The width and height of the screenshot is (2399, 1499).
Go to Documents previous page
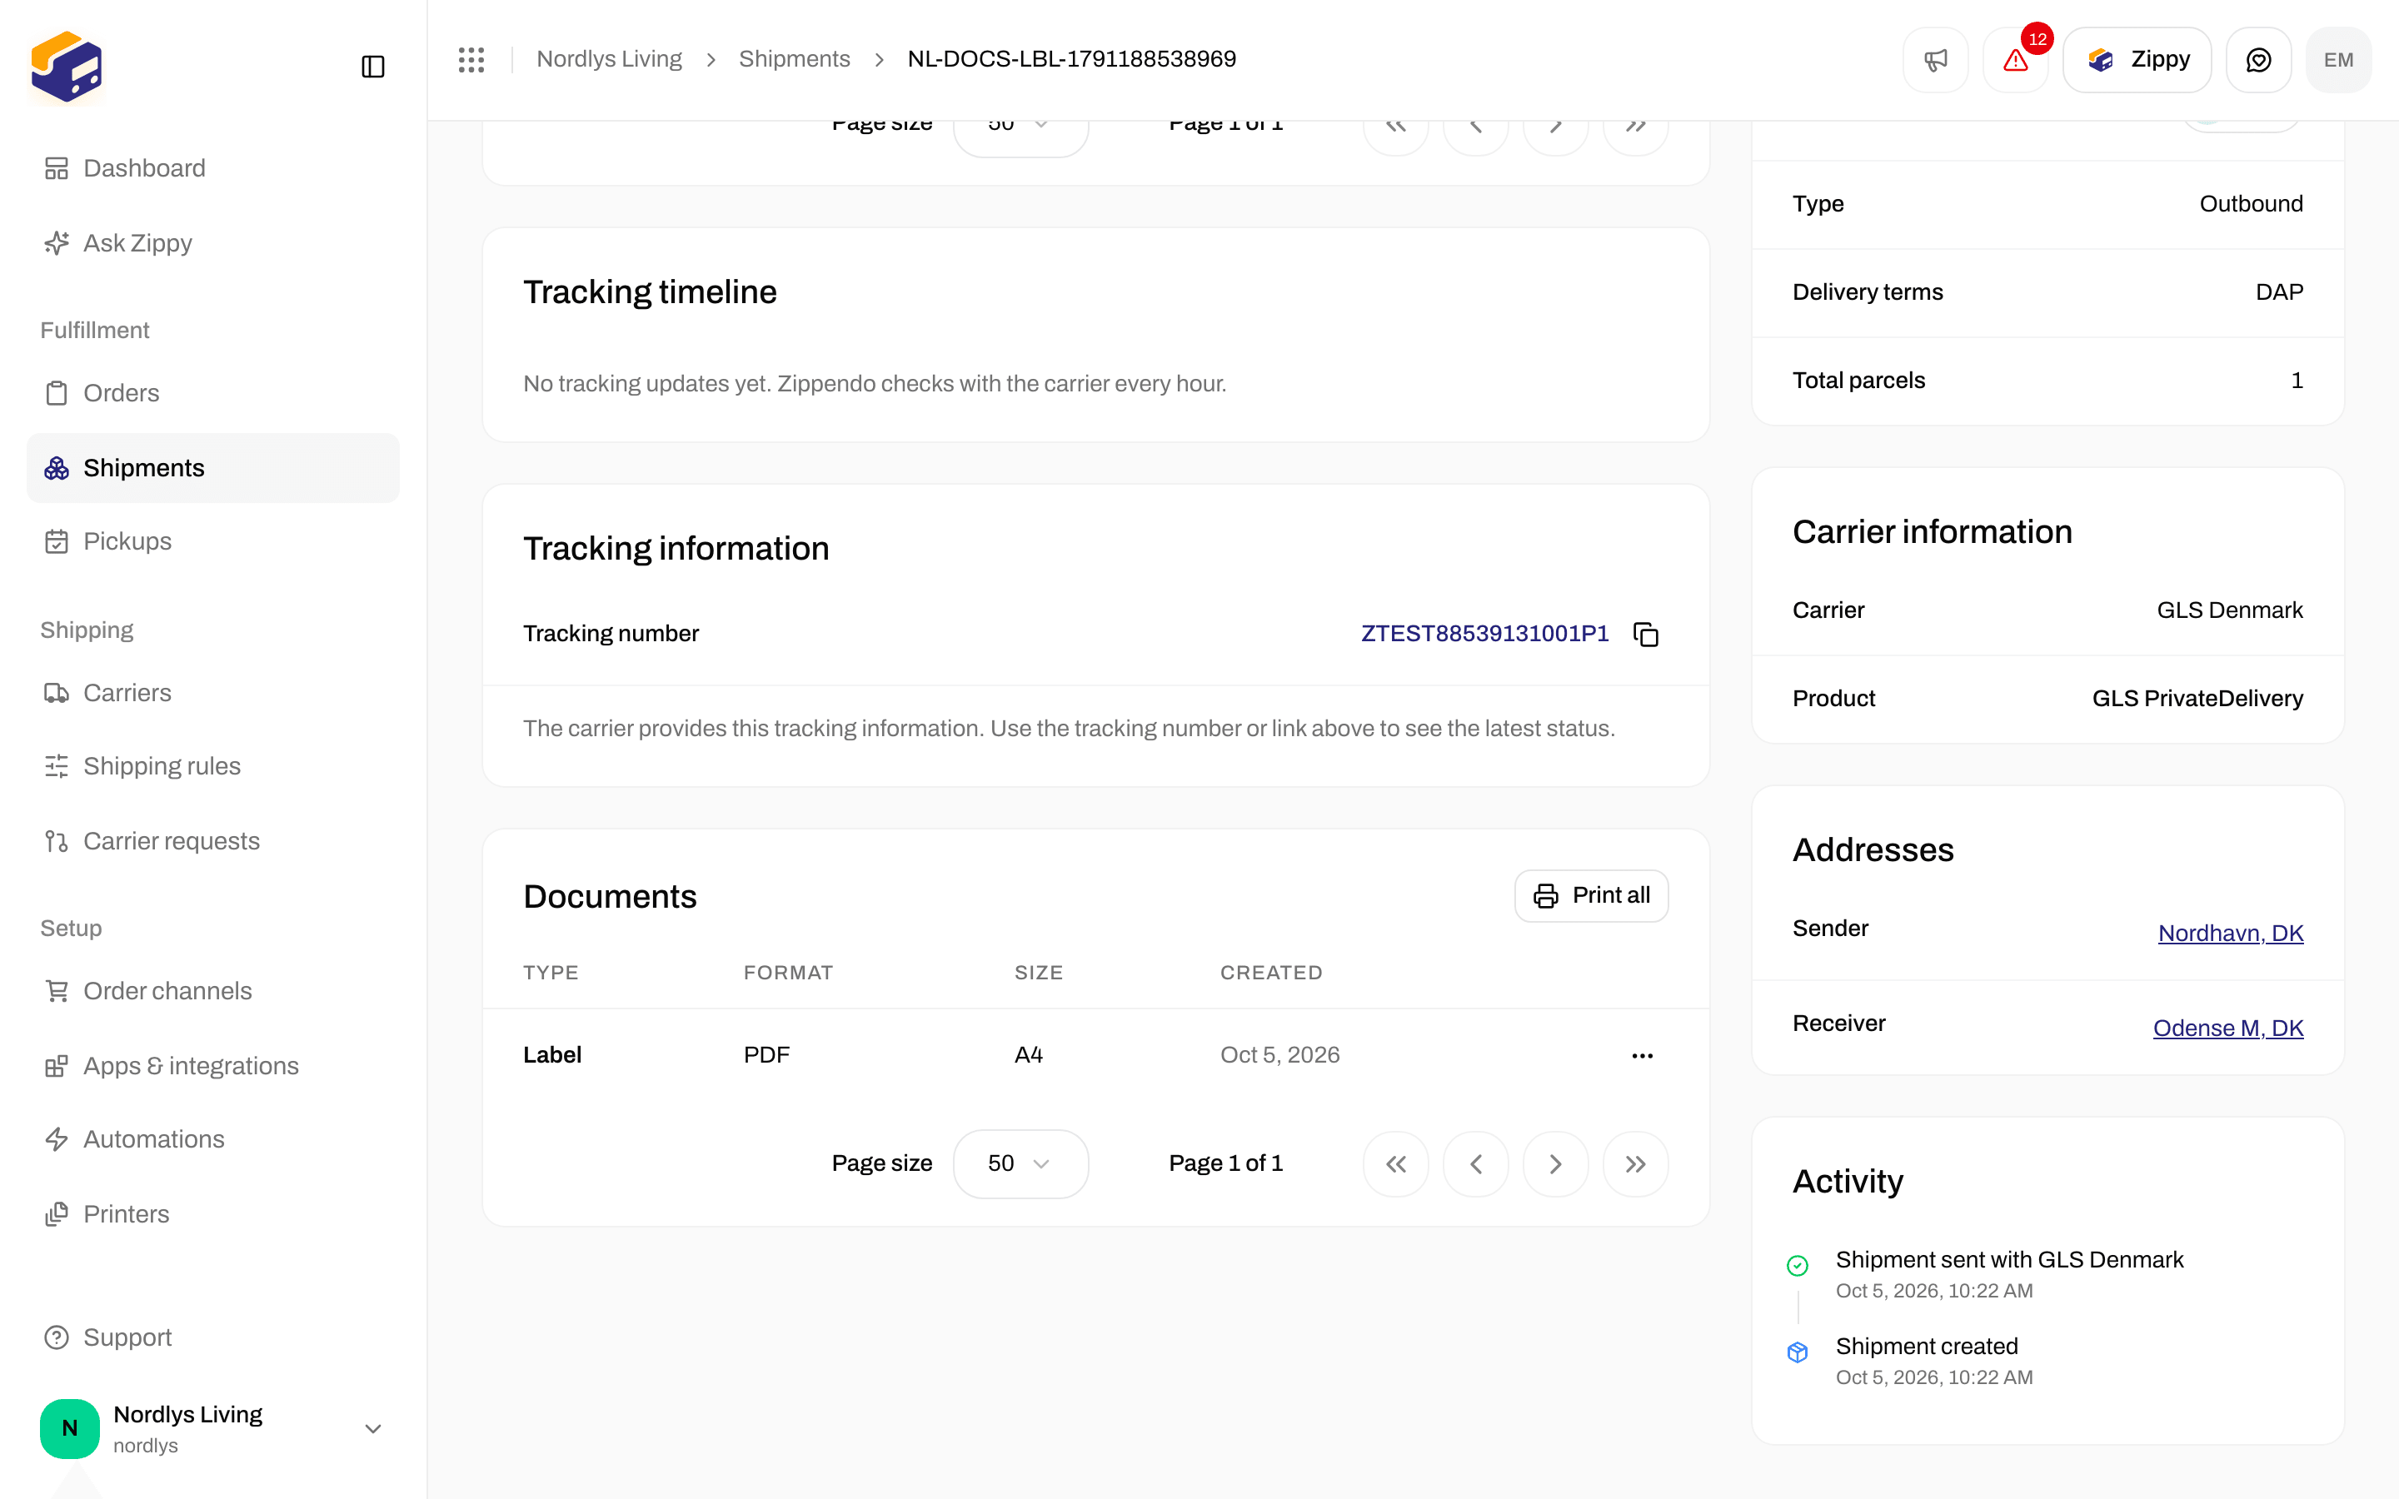click(x=1476, y=1164)
